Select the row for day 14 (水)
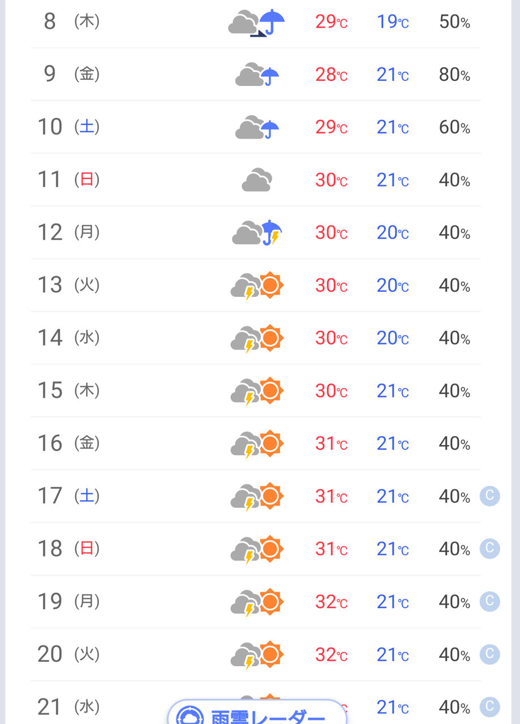Viewport: 520px width, 724px height. pyautogui.click(x=256, y=338)
